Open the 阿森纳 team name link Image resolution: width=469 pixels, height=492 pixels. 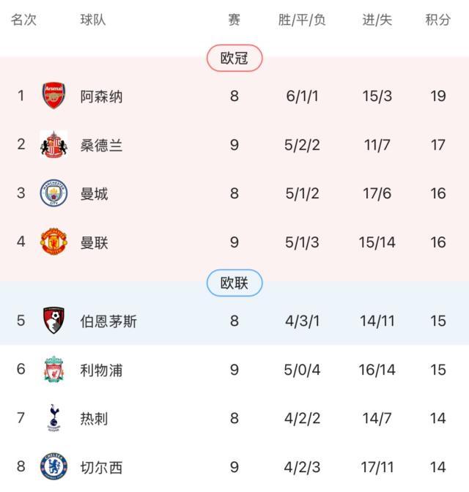click(x=101, y=96)
